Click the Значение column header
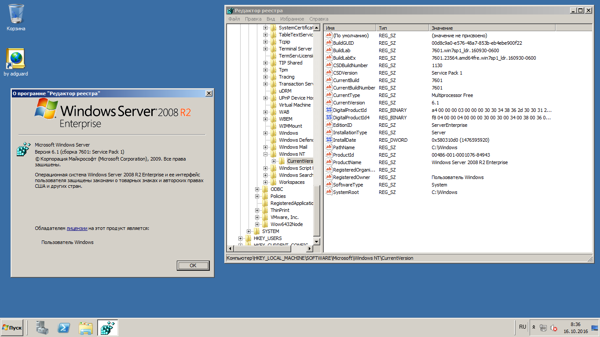600x337 pixels. pos(492,28)
